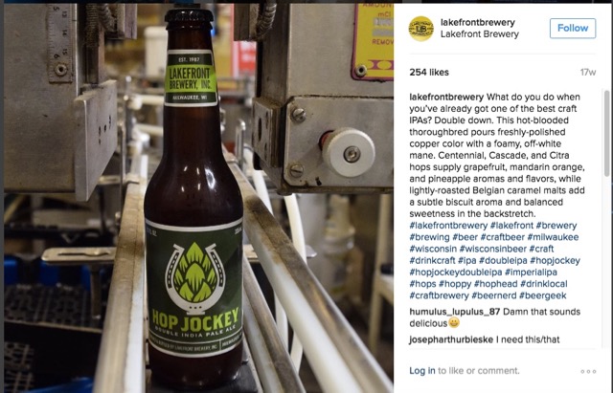This screenshot has height=393, width=613.
Task: Open the three-dot more options menu
Action: coord(588,371)
